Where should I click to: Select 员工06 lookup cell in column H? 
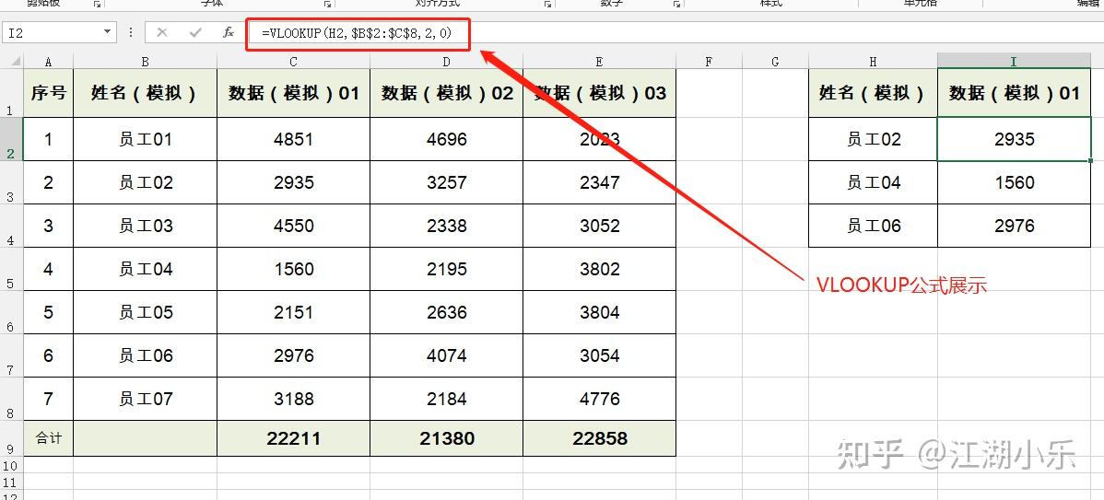point(873,226)
